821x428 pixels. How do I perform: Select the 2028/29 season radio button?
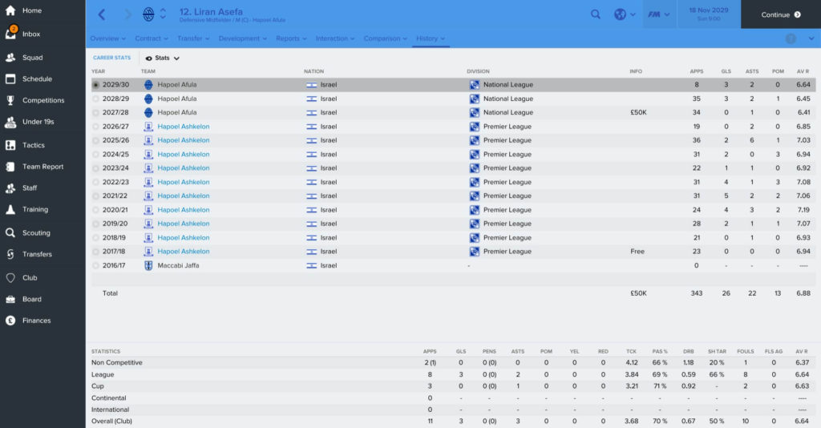(x=95, y=99)
